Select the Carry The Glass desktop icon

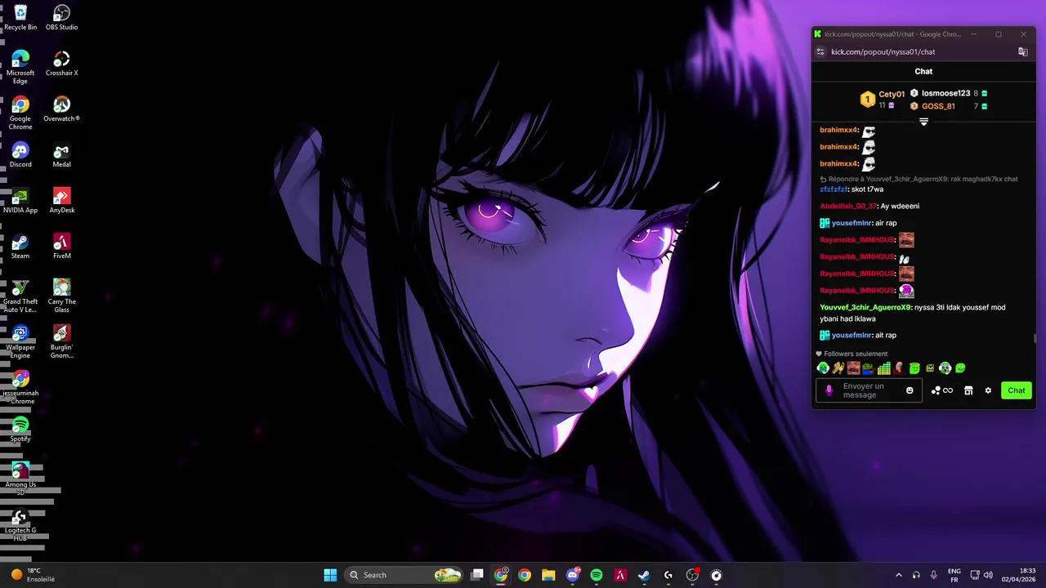61,296
